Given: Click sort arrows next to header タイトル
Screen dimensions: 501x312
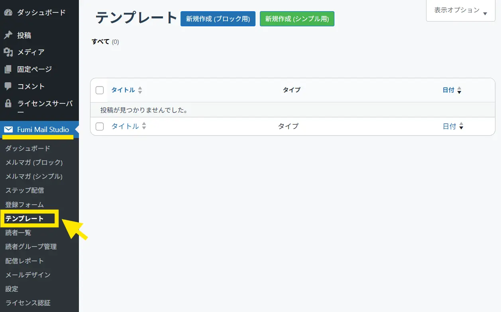Looking at the screenshot, I should 140,90.
